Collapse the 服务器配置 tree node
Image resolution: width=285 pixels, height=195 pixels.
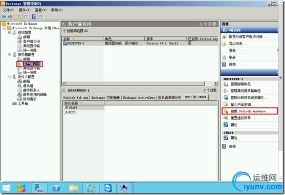(9, 55)
